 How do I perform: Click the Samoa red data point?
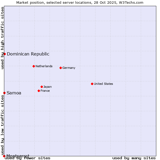point(4,93)
